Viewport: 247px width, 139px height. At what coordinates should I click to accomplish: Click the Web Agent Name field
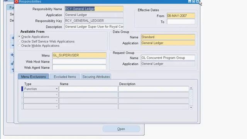point(79,68)
